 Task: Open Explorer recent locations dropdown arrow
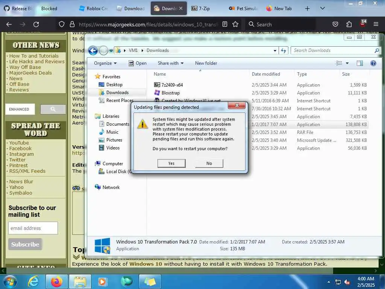tap(111, 51)
